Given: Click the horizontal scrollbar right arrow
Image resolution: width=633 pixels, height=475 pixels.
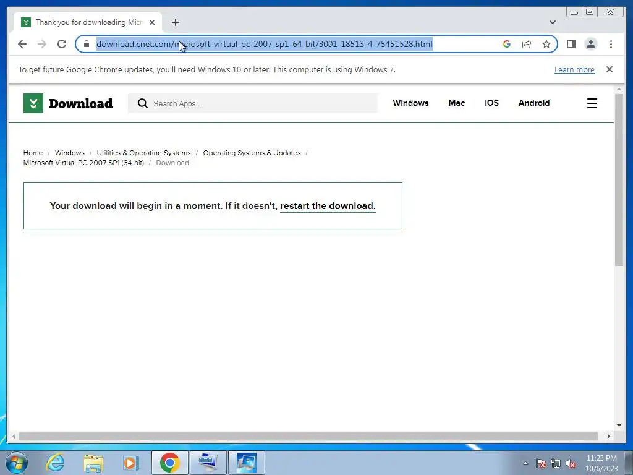Looking at the screenshot, I should pyautogui.click(x=608, y=436).
